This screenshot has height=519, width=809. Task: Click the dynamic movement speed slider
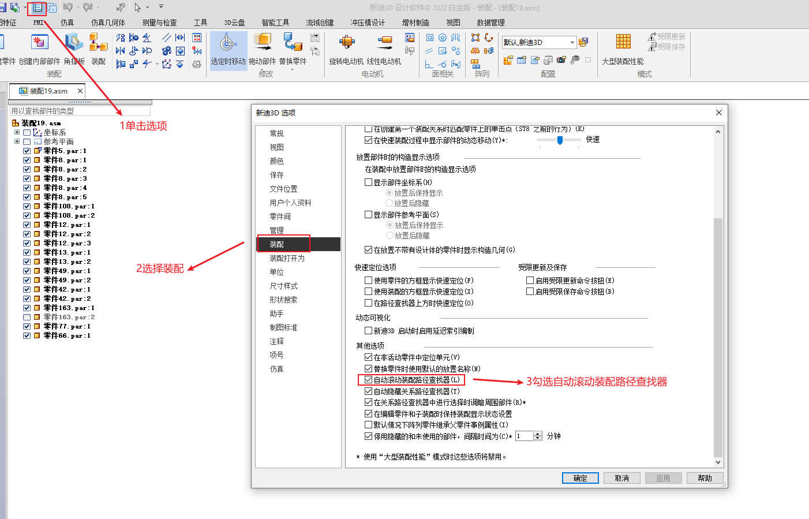click(x=559, y=140)
